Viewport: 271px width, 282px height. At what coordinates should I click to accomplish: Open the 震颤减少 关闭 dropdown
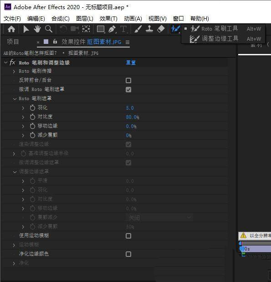[159, 218]
